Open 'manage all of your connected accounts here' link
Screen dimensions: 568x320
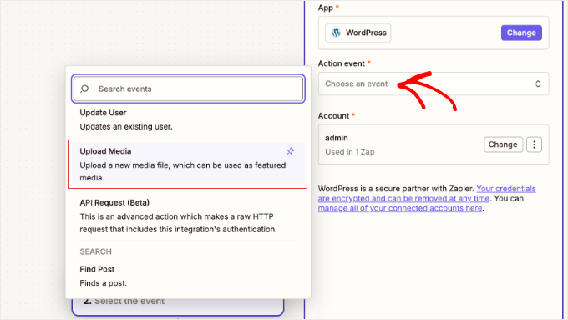pyautogui.click(x=400, y=208)
